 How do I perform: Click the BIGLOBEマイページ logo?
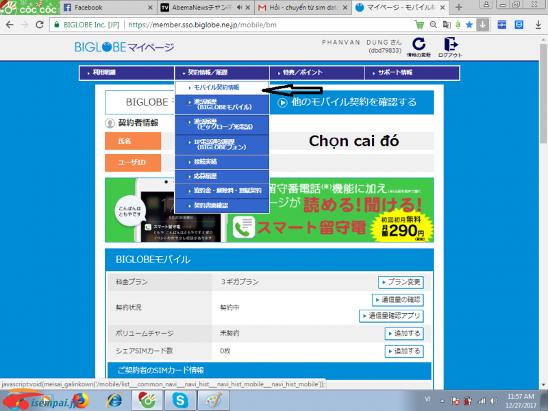pos(125,47)
